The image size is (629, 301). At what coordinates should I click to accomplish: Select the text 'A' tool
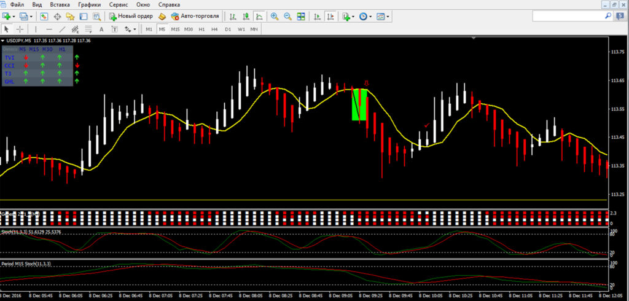[x=101, y=29]
